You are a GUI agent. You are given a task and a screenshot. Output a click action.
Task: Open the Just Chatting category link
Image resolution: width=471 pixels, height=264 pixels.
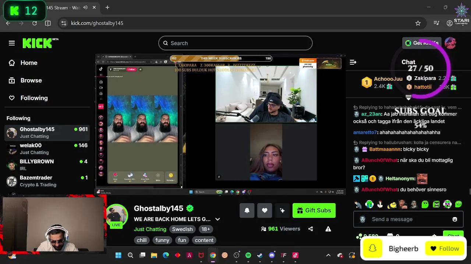(x=150, y=229)
